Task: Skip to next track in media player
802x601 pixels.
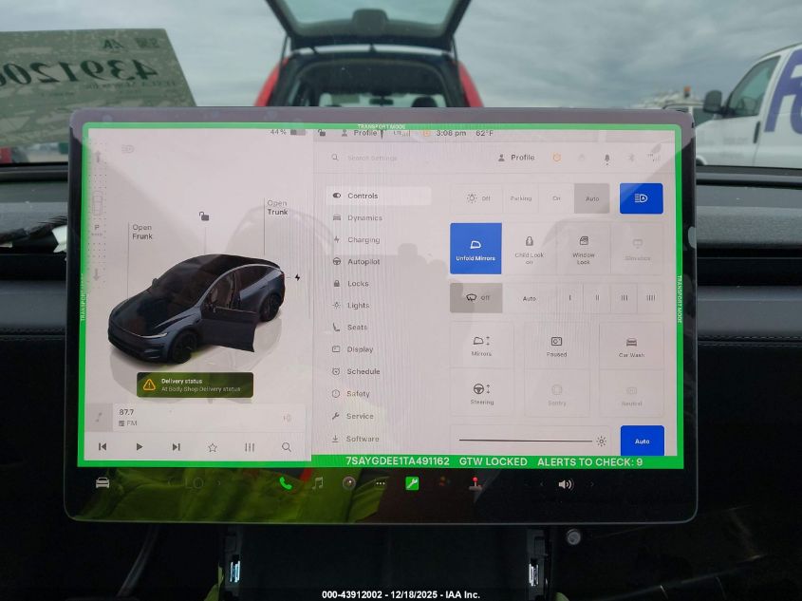Action: click(x=176, y=446)
